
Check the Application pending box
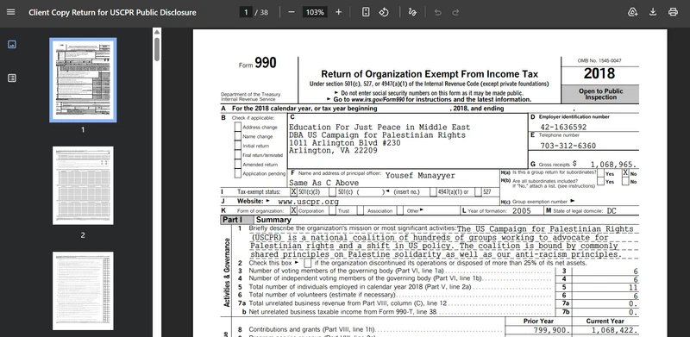point(238,173)
